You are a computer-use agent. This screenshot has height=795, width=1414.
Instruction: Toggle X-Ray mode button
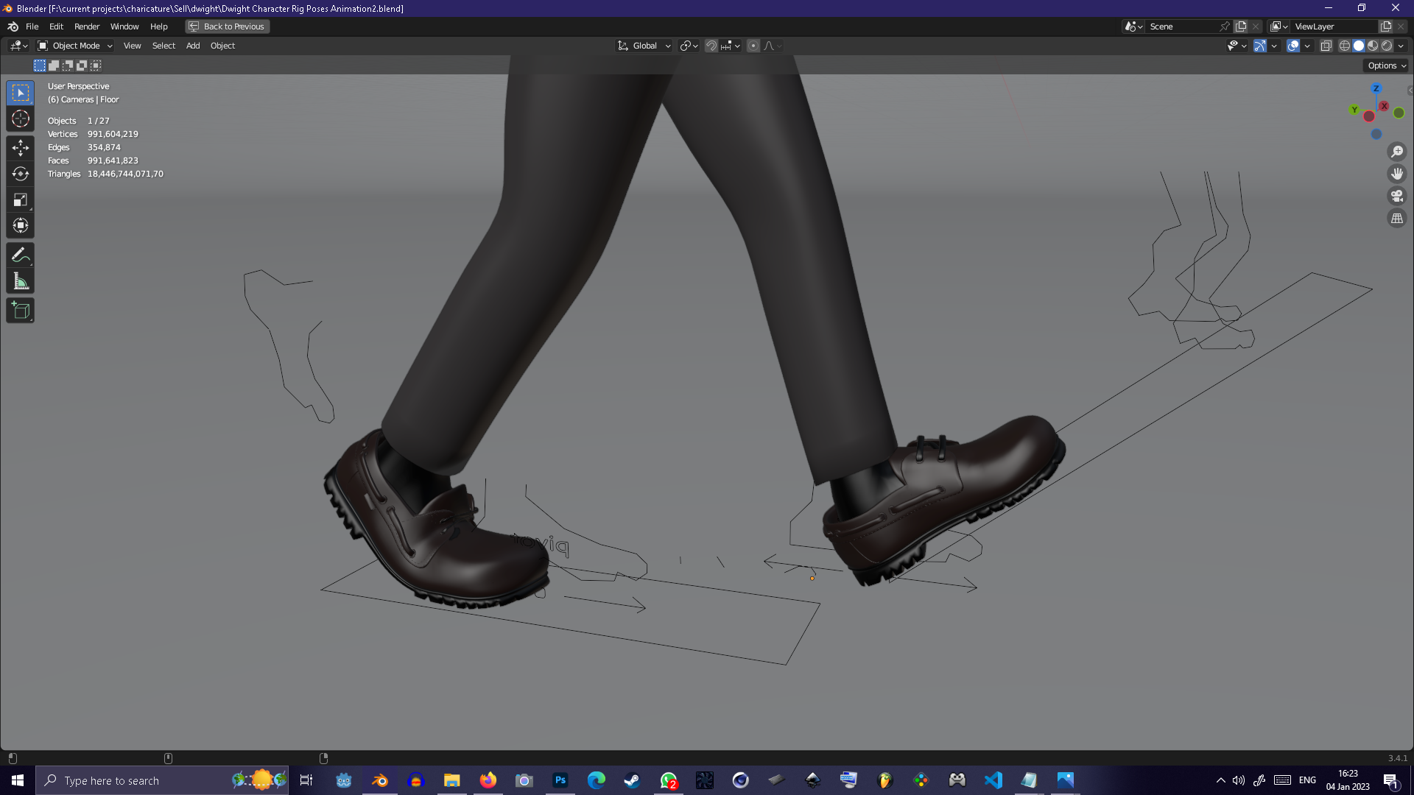[x=1326, y=46]
